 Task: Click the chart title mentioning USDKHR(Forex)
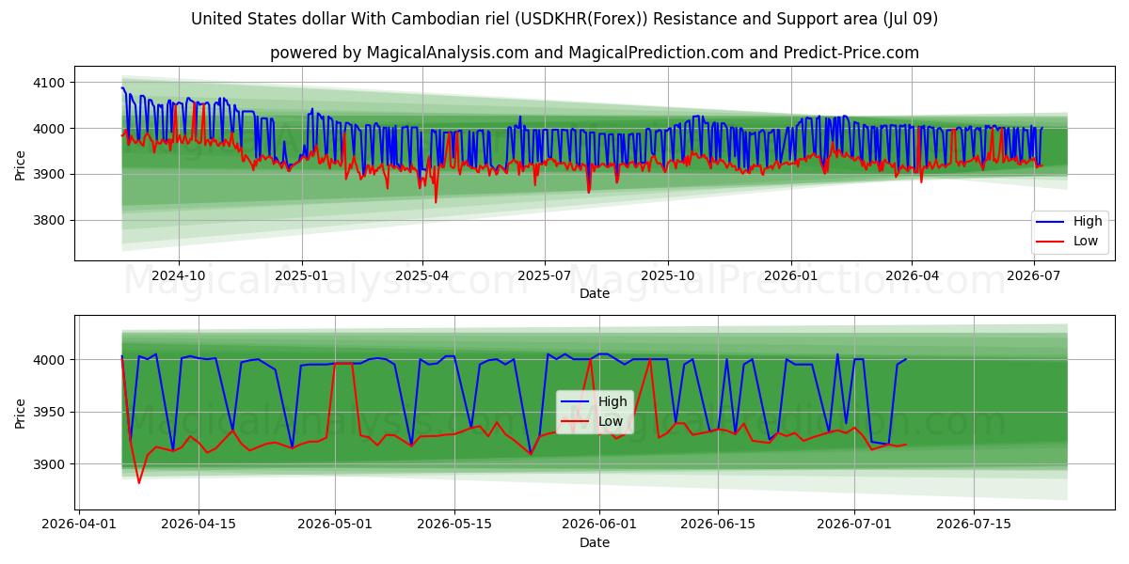point(564,19)
